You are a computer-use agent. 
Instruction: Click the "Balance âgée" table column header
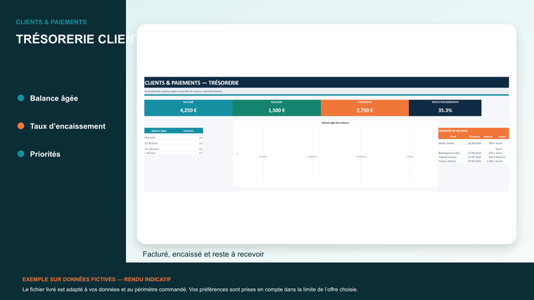tap(159, 131)
